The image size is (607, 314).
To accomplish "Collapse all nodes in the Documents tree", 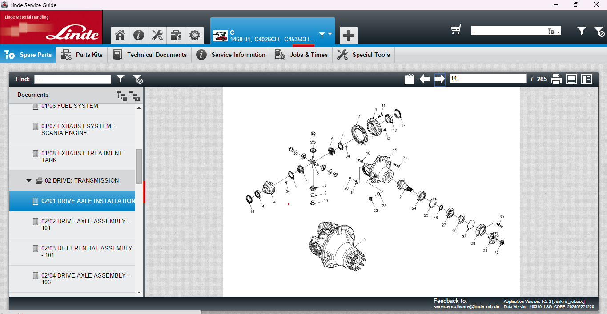I will 121,95.
